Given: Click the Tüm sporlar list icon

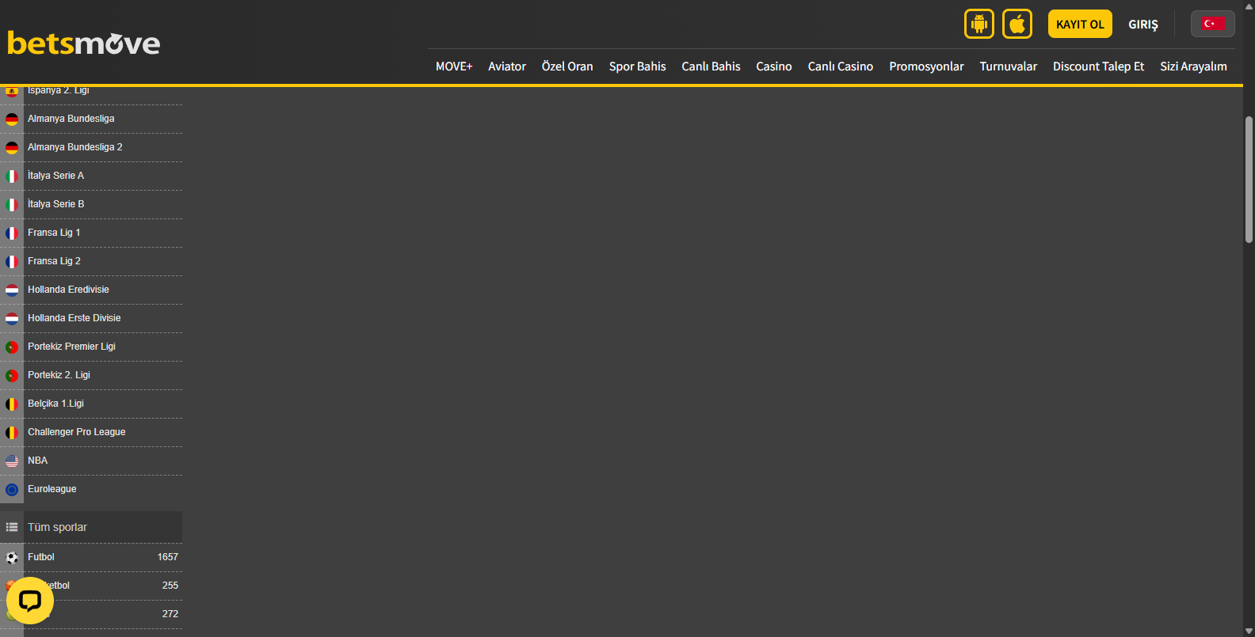Looking at the screenshot, I should pos(12,527).
